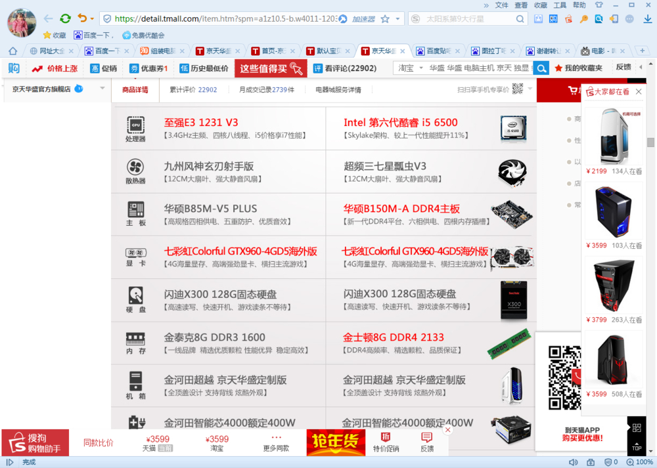This screenshot has width=657, height=468.
Task: Select the 商品详情 tab
Action: click(135, 89)
